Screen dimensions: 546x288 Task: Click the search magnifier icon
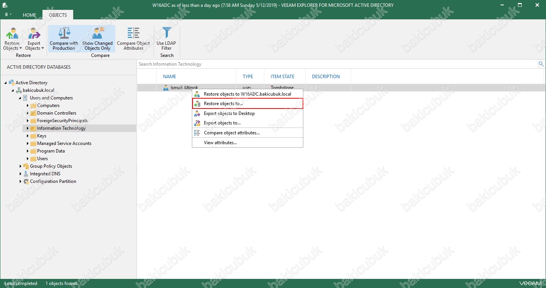541,64
